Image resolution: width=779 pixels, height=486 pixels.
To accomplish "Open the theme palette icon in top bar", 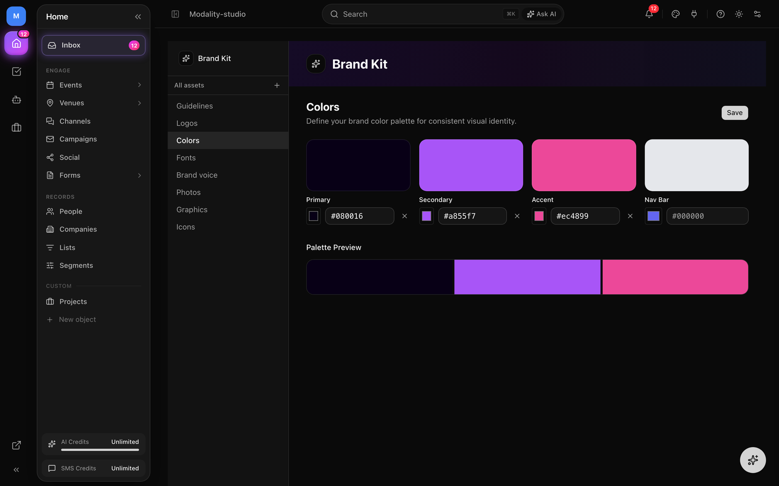I will click(675, 14).
